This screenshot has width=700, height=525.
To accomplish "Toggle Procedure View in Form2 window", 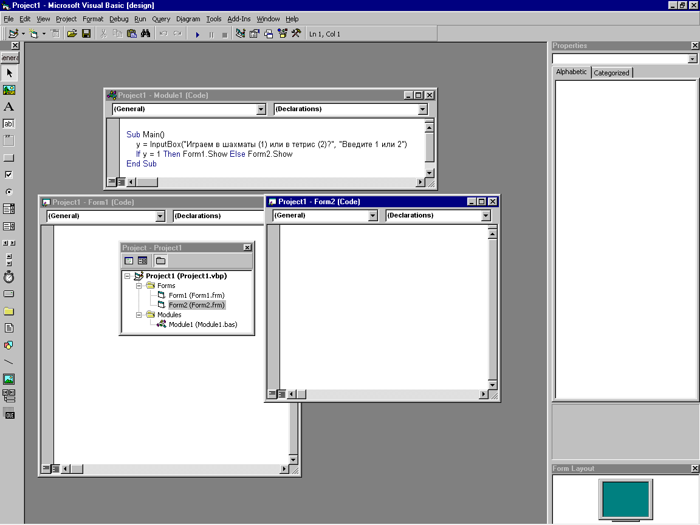I will click(x=272, y=394).
